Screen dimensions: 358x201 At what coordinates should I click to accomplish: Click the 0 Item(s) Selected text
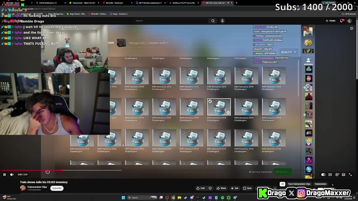tap(260, 172)
